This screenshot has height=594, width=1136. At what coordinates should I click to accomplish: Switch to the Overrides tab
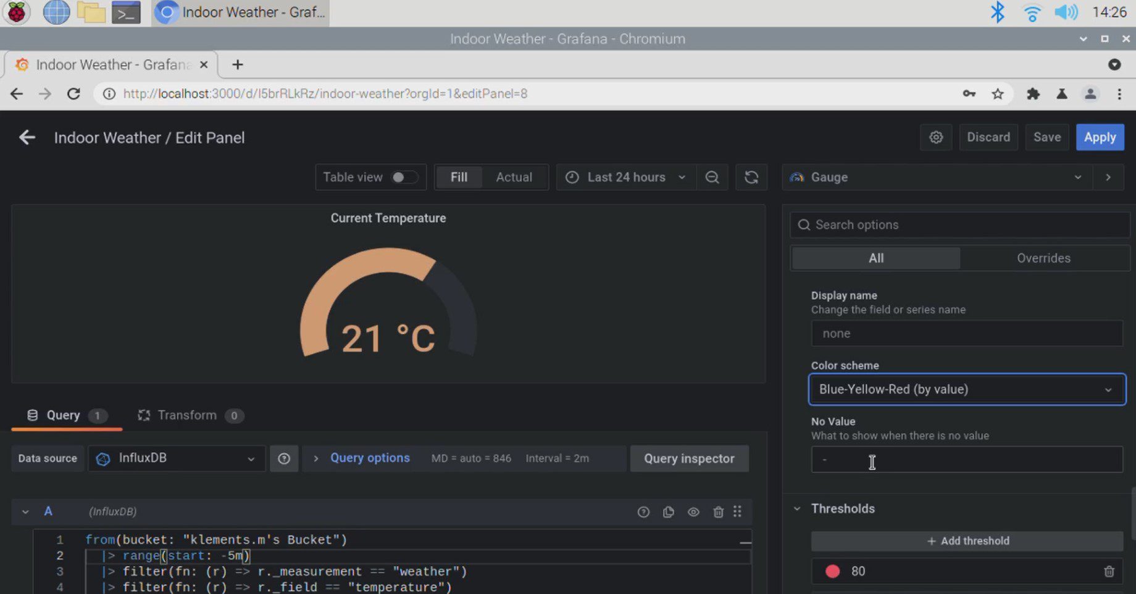1043,258
